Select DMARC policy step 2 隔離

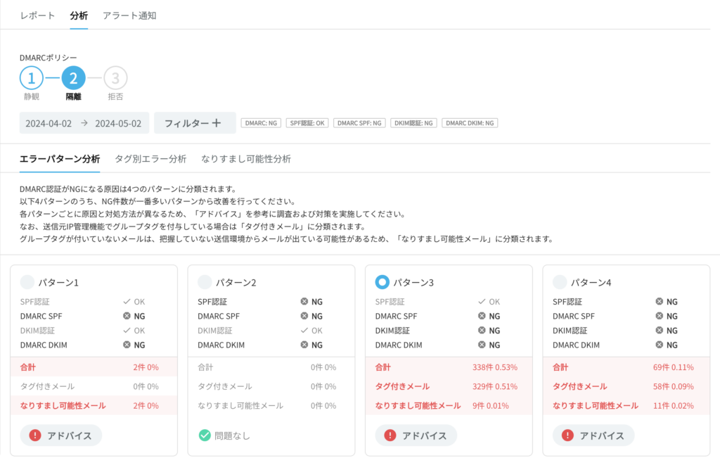(73, 78)
